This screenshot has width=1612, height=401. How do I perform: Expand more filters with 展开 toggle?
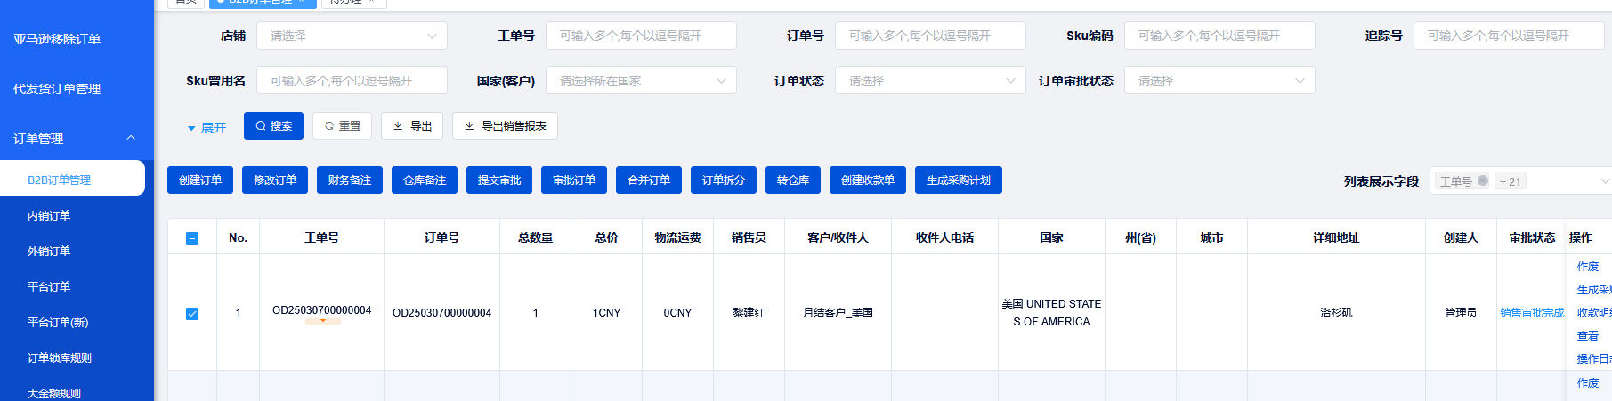click(x=207, y=128)
